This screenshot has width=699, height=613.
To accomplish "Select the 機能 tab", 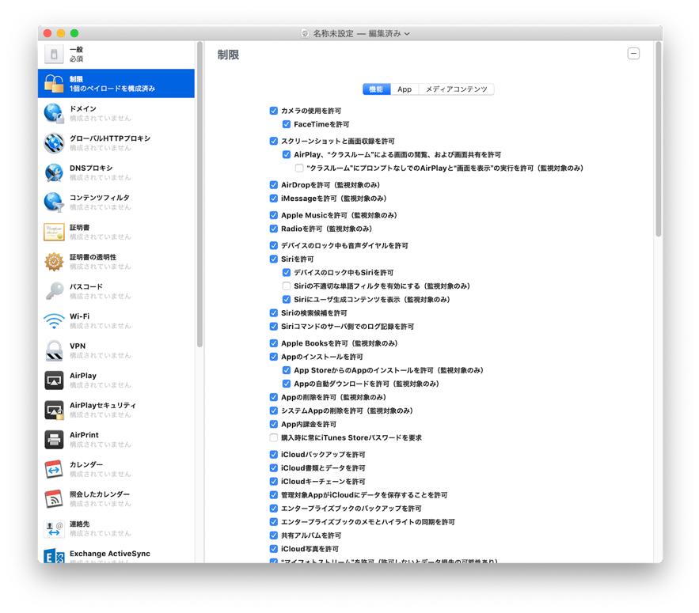I will 376,89.
